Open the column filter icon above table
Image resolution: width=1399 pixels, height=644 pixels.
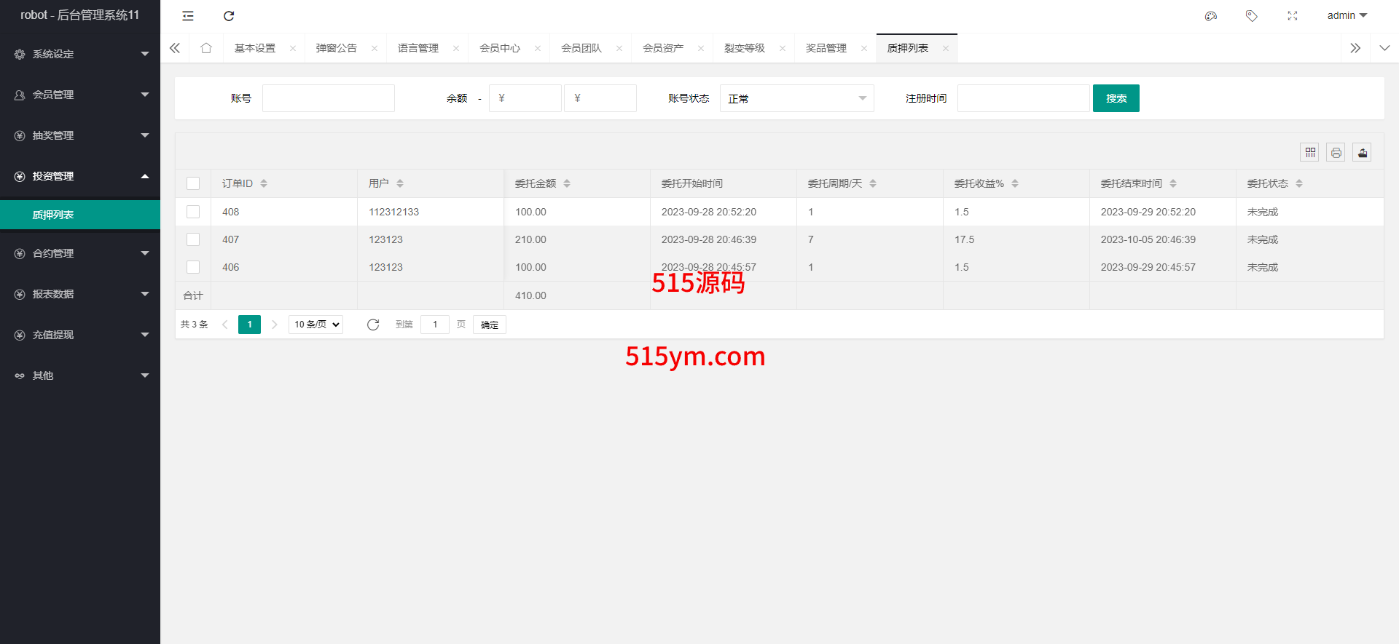(x=1310, y=152)
